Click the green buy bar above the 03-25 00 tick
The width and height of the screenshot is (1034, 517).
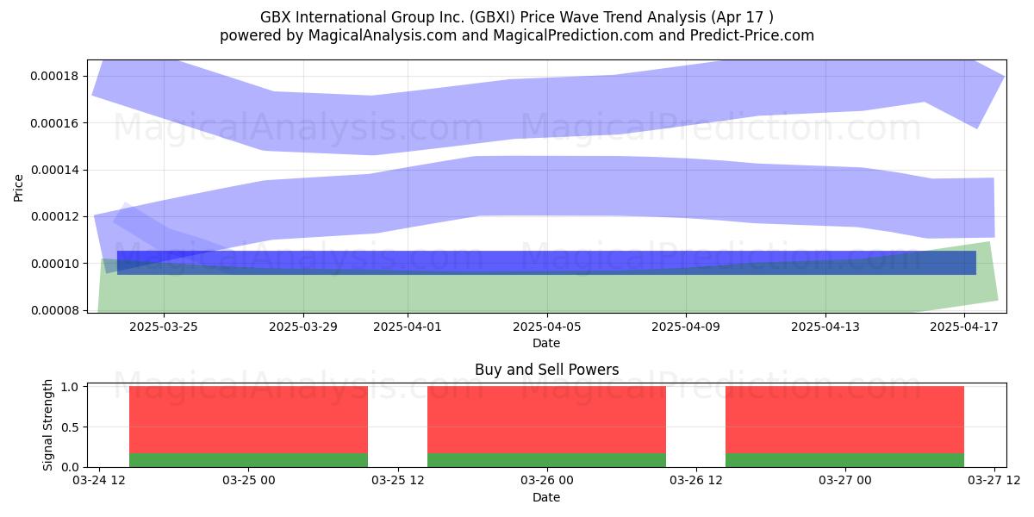(x=249, y=460)
